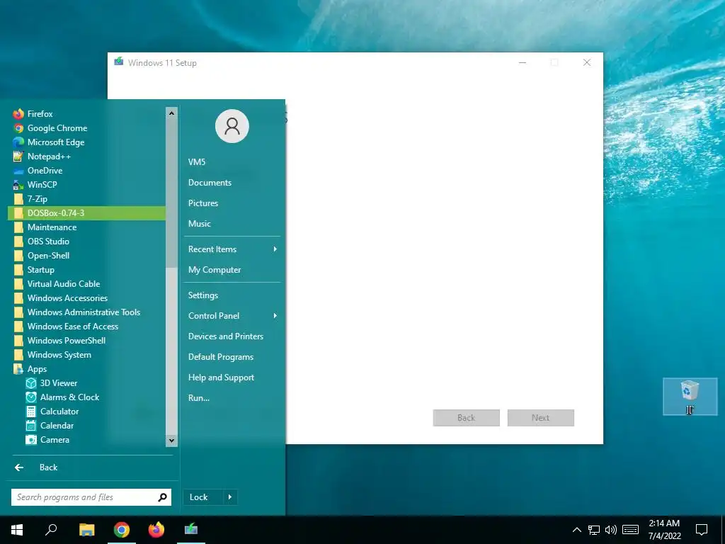
Task: Open the Startup folder
Action: [86, 270]
